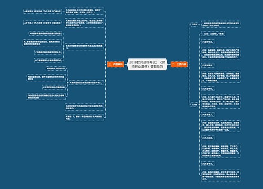
Task: Click the orange 三、真题解析 branch node
Action: tap(116, 64)
